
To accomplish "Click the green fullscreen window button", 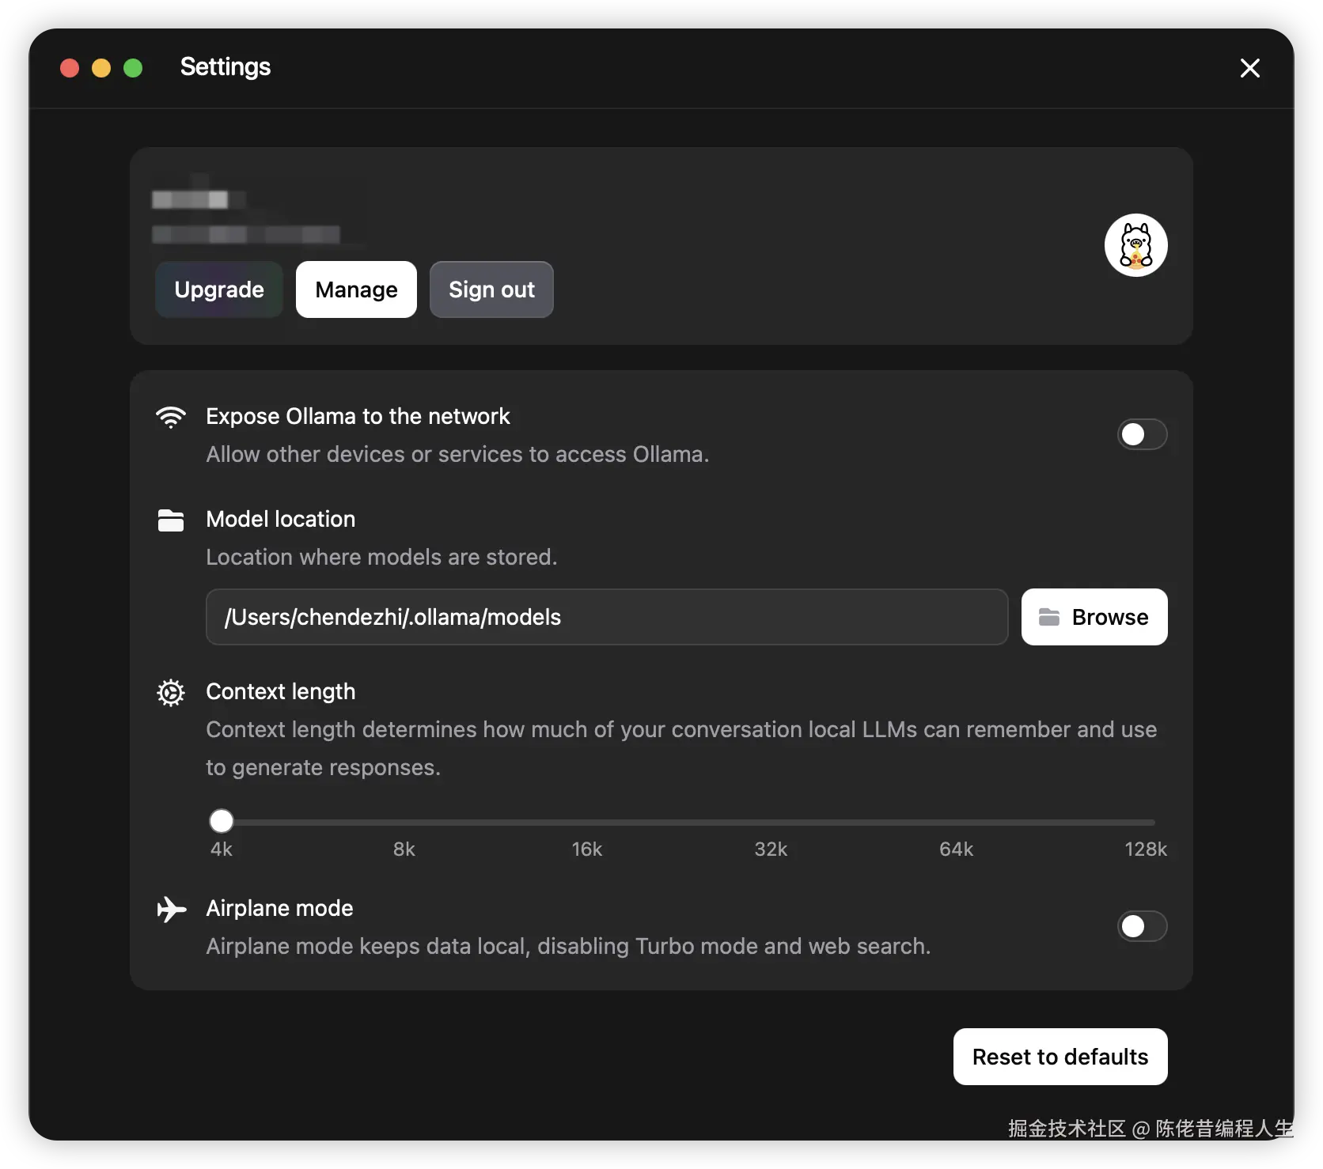I will [133, 68].
